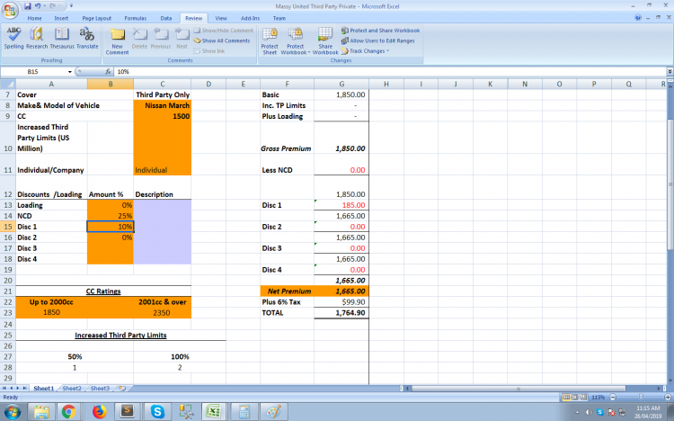Image resolution: width=674 pixels, height=421 pixels.
Task: Open the Name Box dropdown arrow
Action: [70, 71]
